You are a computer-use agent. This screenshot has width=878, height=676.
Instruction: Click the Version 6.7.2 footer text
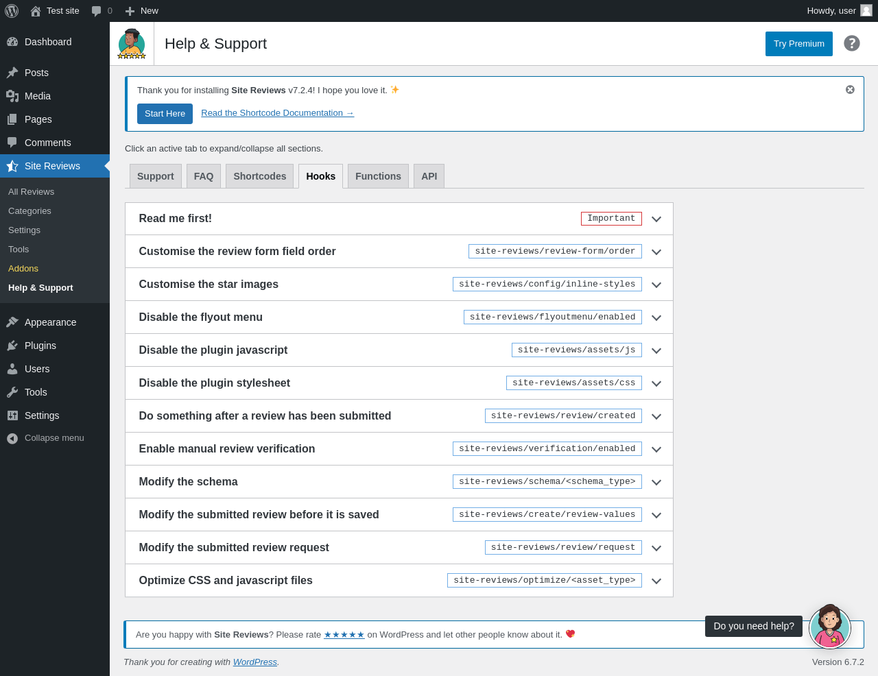[x=838, y=662]
